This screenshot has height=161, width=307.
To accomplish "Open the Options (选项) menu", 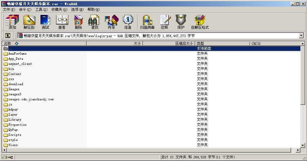I will point(77,9).
